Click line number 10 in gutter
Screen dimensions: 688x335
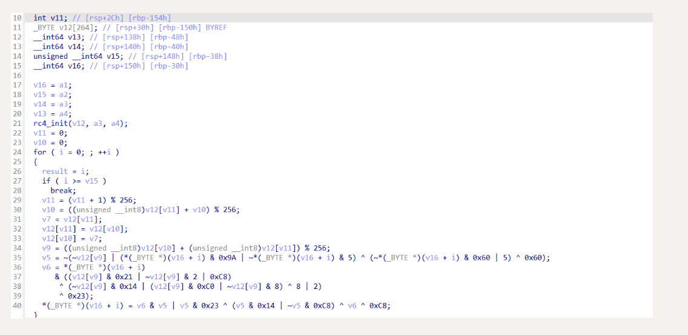click(x=17, y=18)
